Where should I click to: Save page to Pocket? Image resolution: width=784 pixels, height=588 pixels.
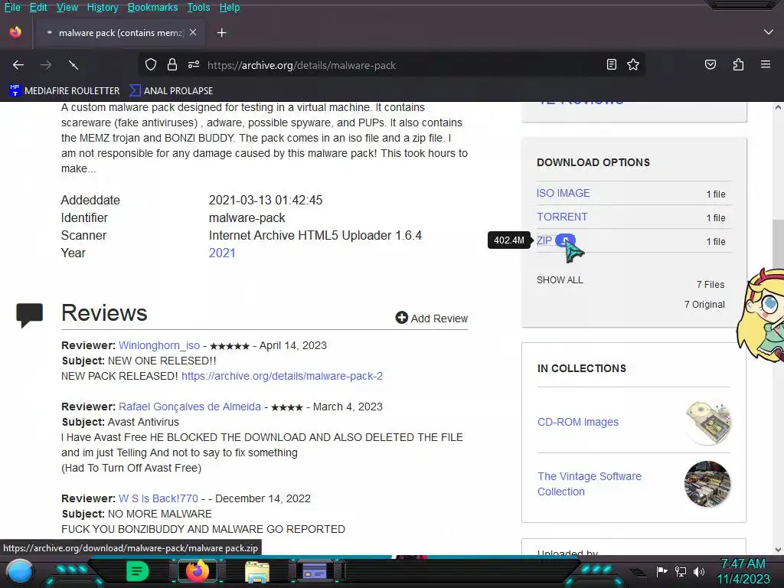(710, 64)
